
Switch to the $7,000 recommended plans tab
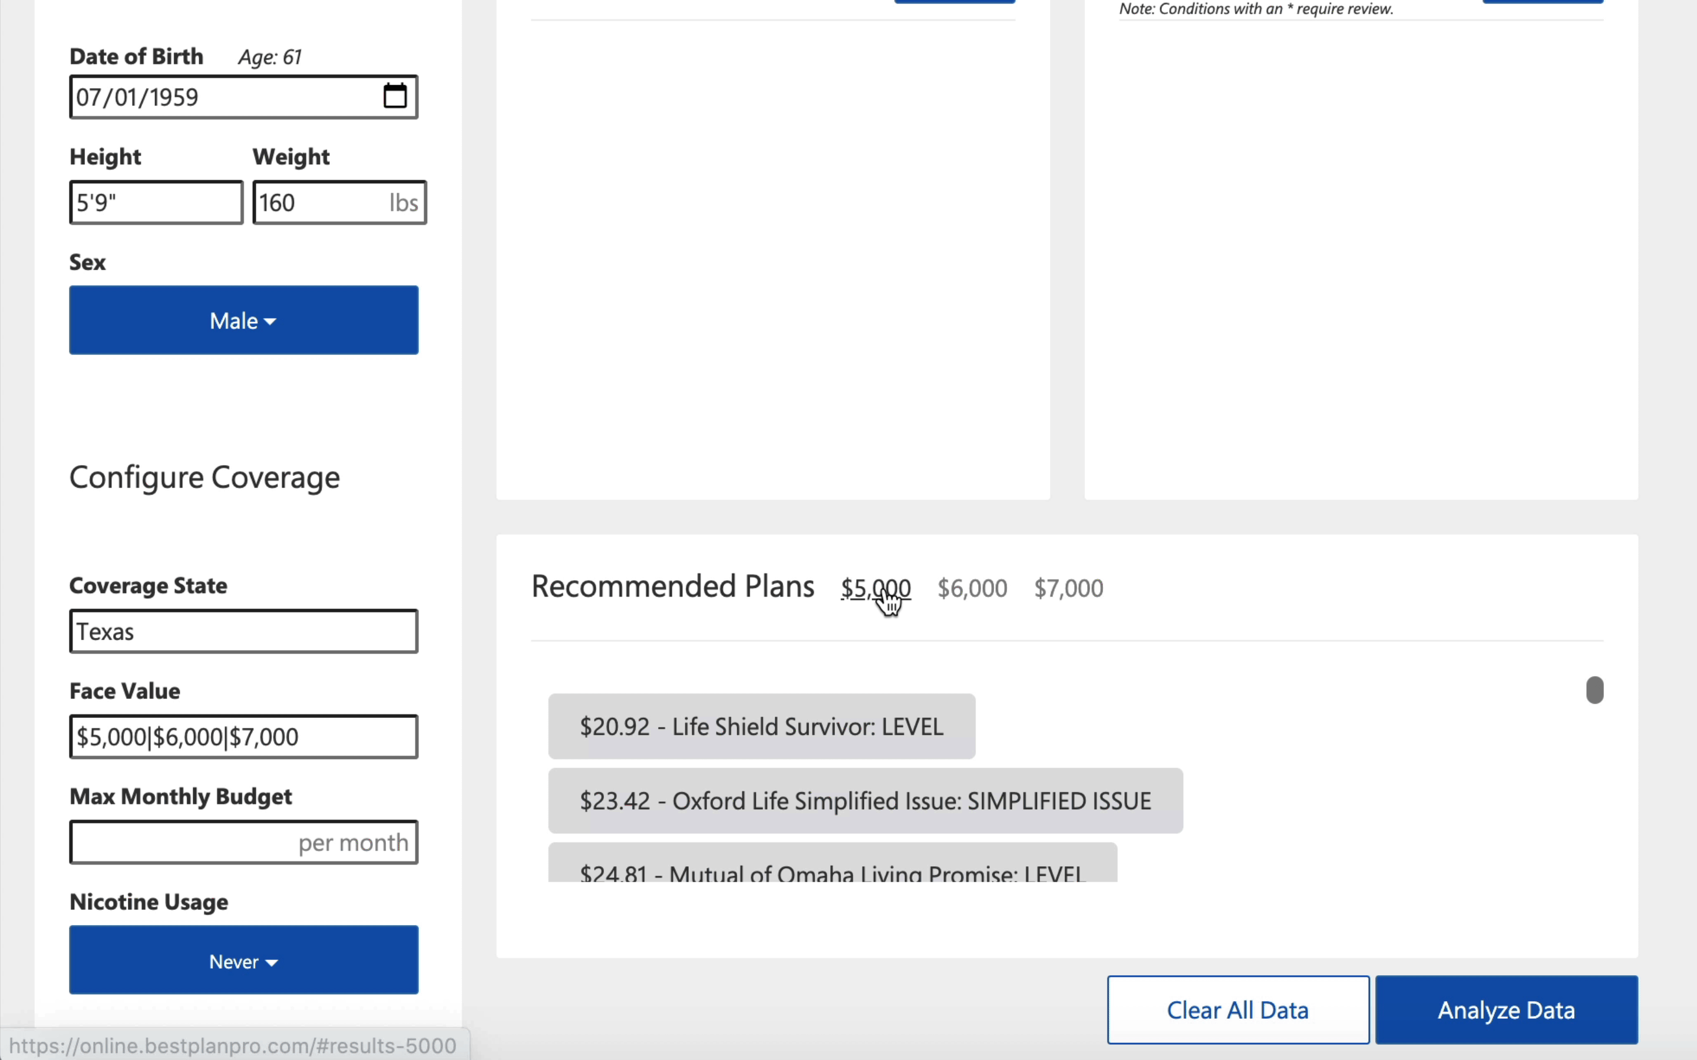point(1069,588)
